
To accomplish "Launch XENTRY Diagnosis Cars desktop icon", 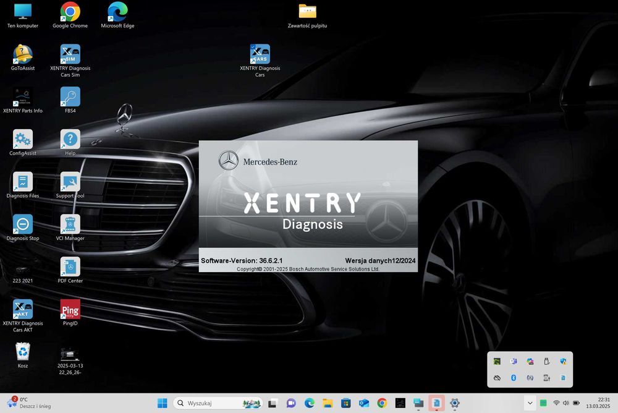I will (260, 61).
